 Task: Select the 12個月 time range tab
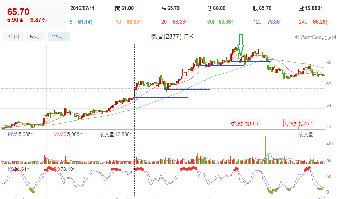click(59, 37)
